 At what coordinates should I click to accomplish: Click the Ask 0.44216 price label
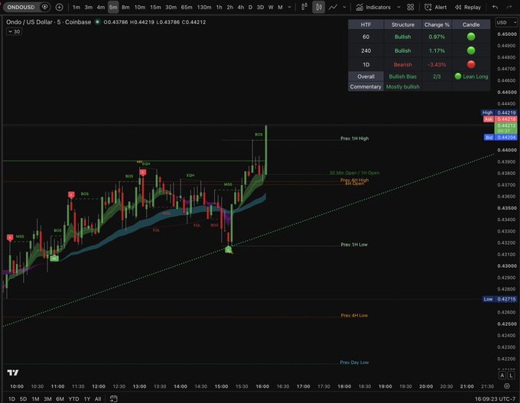tap(500, 119)
